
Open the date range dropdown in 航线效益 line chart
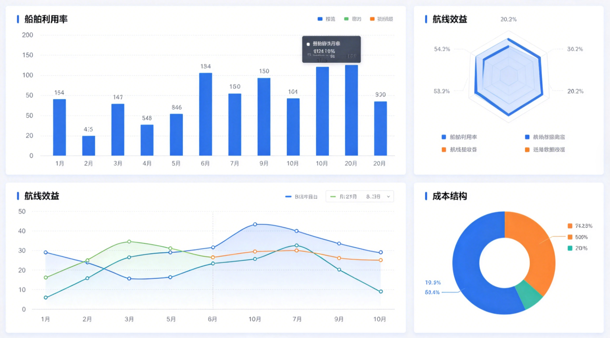pyautogui.click(x=359, y=196)
